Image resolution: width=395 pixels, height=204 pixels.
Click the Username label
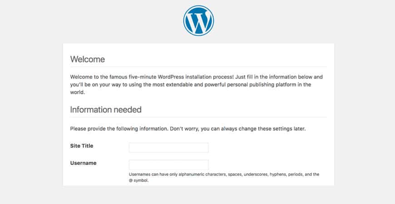coord(83,163)
